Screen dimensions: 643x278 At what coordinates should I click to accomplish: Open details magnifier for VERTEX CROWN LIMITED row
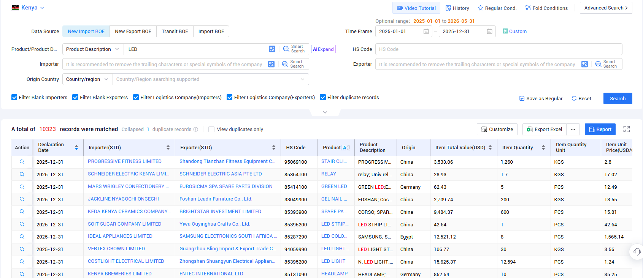[x=22, y=249]
